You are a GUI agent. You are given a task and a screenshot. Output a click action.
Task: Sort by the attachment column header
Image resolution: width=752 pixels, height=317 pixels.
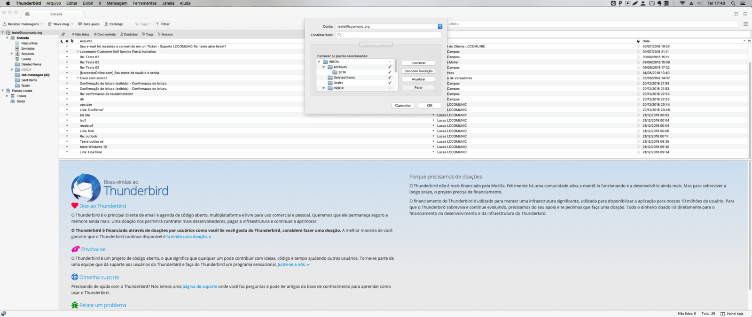pos(72,41)
